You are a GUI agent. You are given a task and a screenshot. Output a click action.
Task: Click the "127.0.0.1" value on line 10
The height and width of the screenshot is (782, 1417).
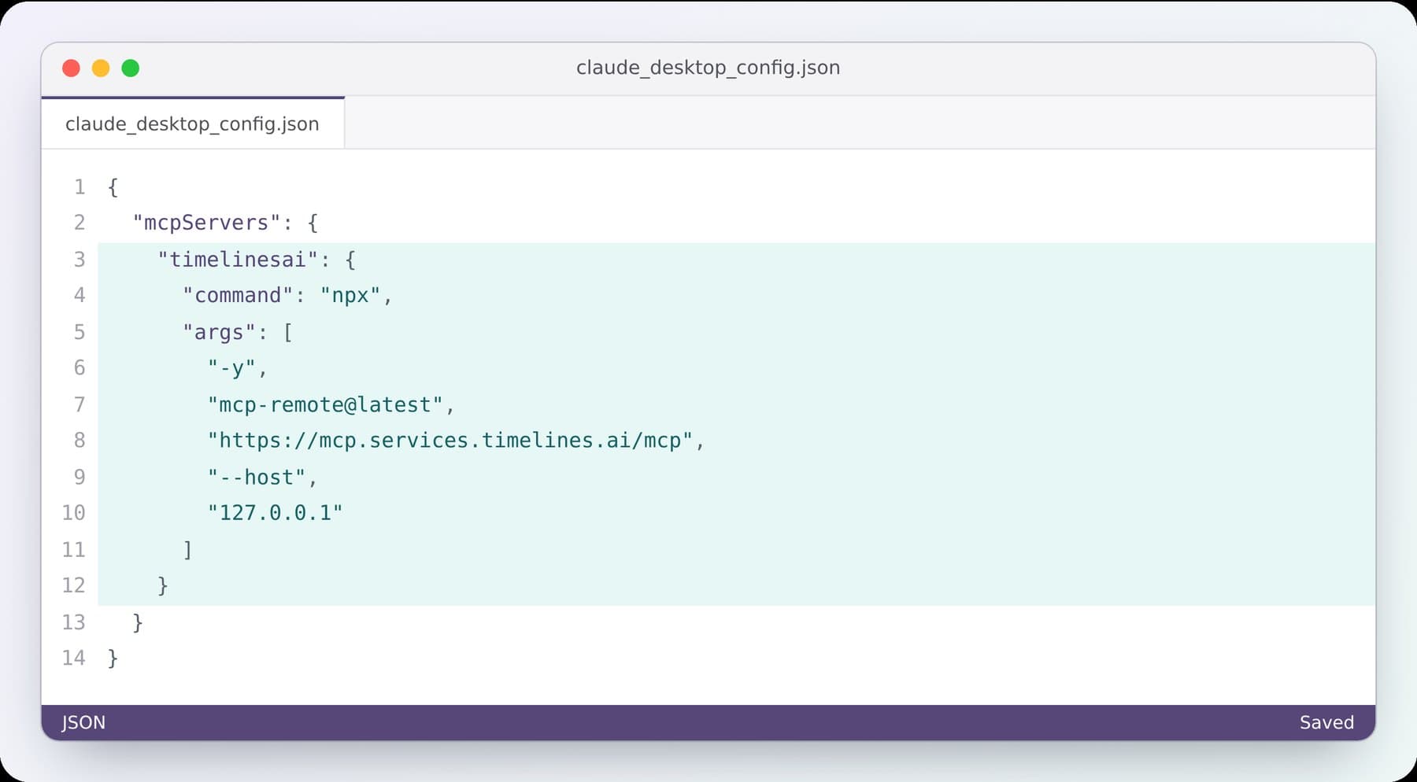coord(276,513)
